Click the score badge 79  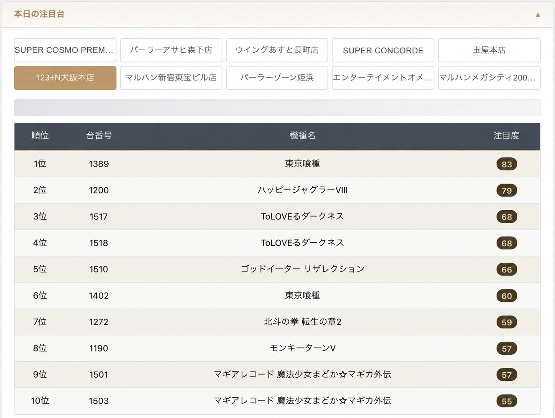[x=507, y=190]
